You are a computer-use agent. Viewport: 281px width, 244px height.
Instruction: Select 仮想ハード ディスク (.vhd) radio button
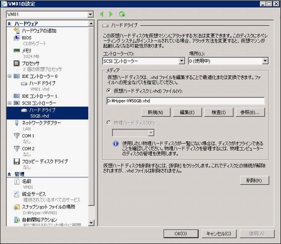[109, 91]
